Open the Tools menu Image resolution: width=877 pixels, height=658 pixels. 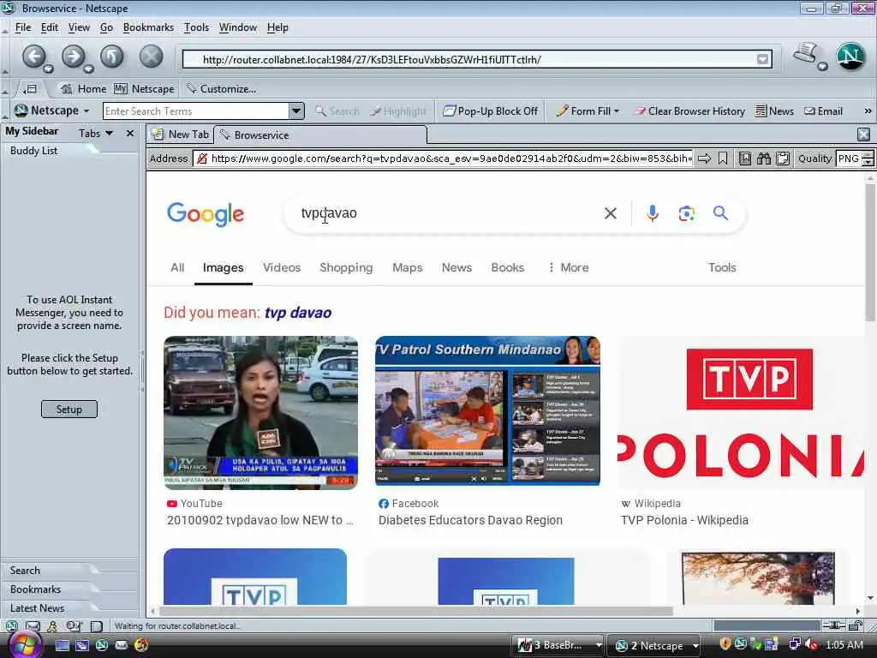click(x=196, y=27)
